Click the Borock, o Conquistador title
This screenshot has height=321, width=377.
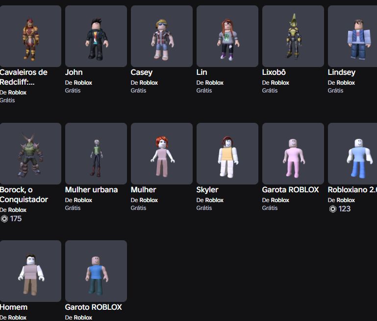[x=24, y=195]
